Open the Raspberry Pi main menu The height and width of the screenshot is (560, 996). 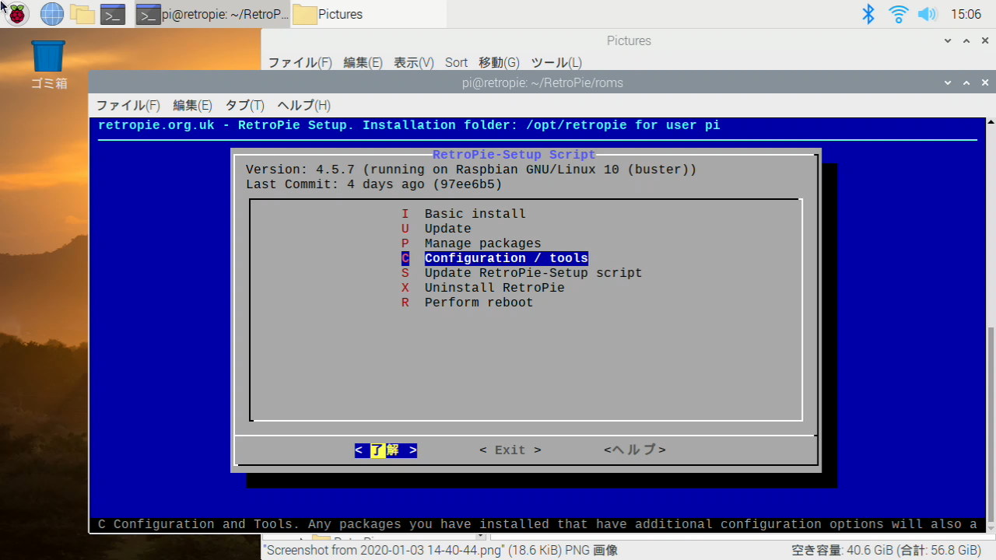pos(17,13)
